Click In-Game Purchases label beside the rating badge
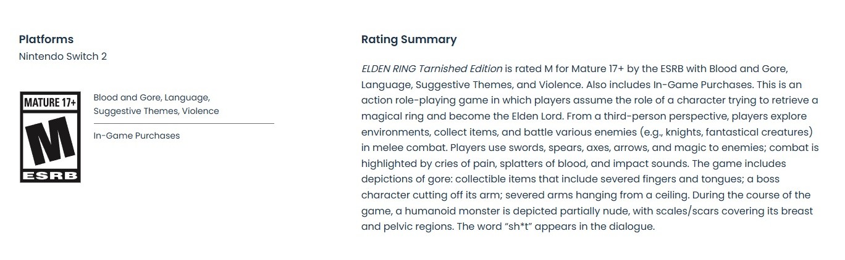 point(137,136)
